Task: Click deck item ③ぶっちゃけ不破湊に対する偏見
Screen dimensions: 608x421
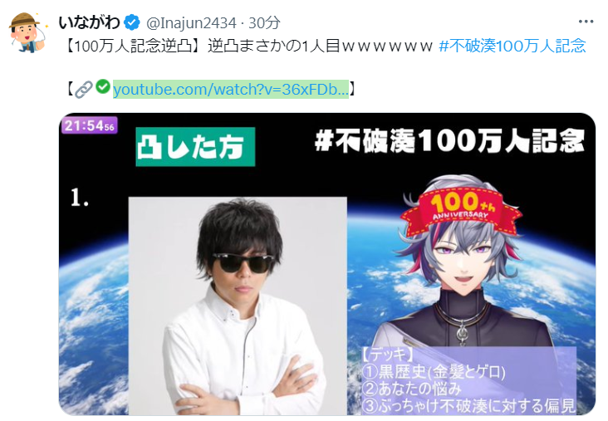Action: pyautogui.click(x=468, y=406)
